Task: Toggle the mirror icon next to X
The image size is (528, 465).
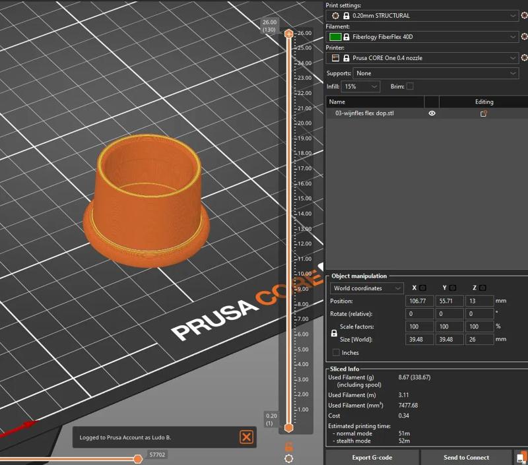Action: 422,288
